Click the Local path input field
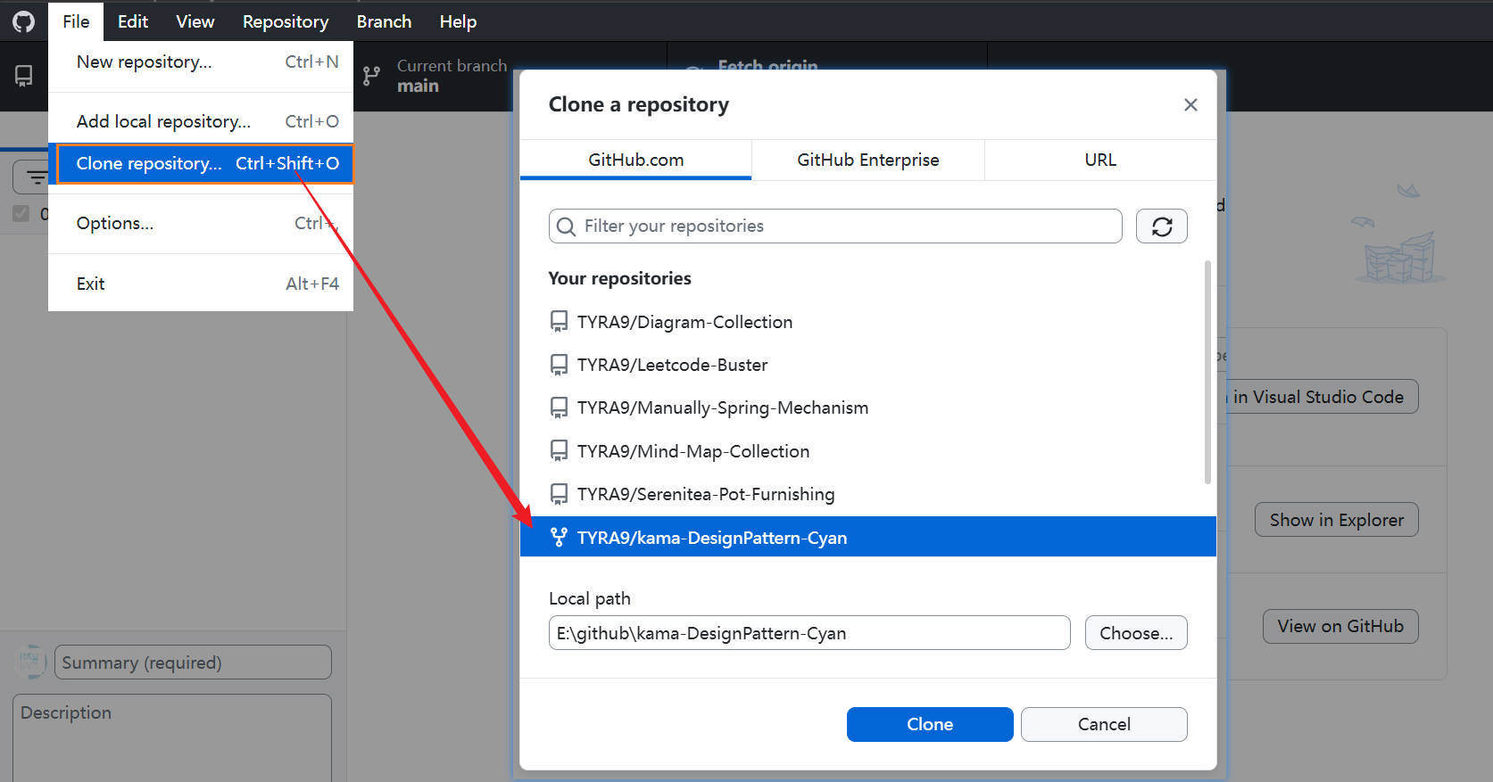This screenshot has height=782, width=1493. 809,633
